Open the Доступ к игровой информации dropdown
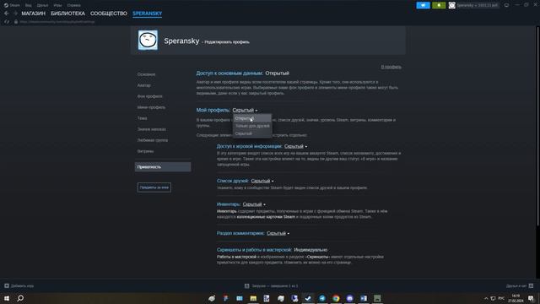Image resolution: width=540 pixels, height=304 pixels. [x=296, y=146]
